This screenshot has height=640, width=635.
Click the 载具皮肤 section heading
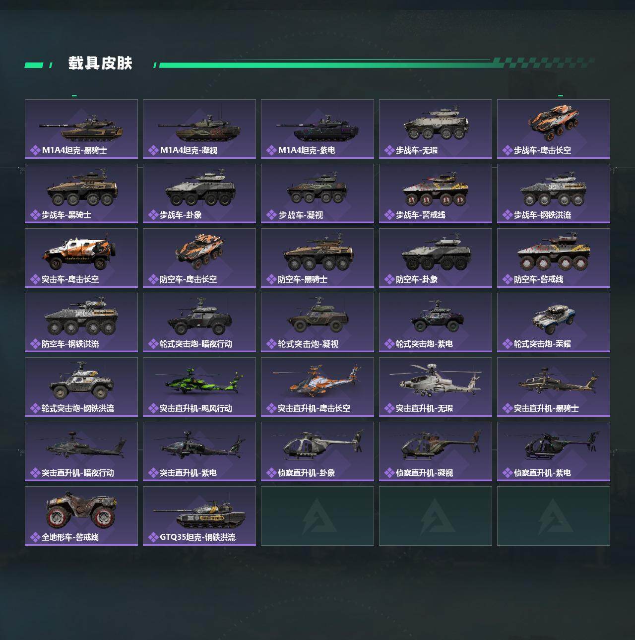pyautogui.click(x=100, y=64)
